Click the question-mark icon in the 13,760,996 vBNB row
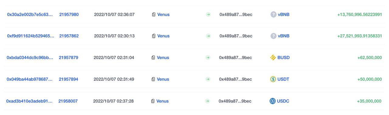The height and width of the screenshot is (115, 389). [x=274, y=15]
